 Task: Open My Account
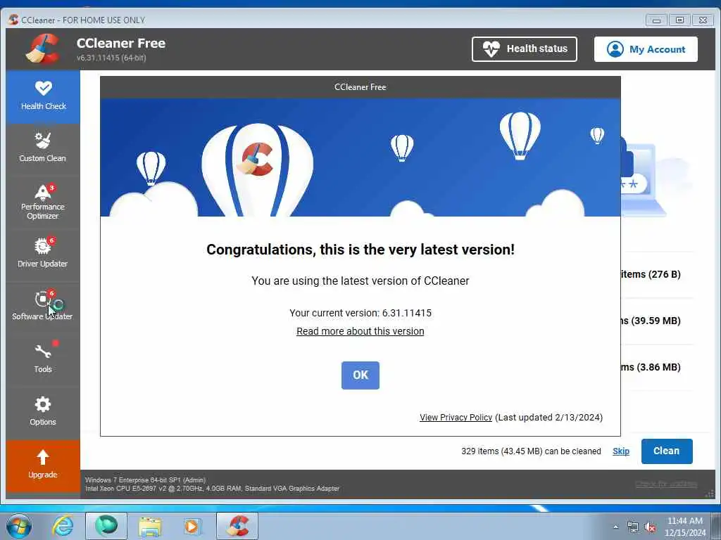(x=646, y=49)
